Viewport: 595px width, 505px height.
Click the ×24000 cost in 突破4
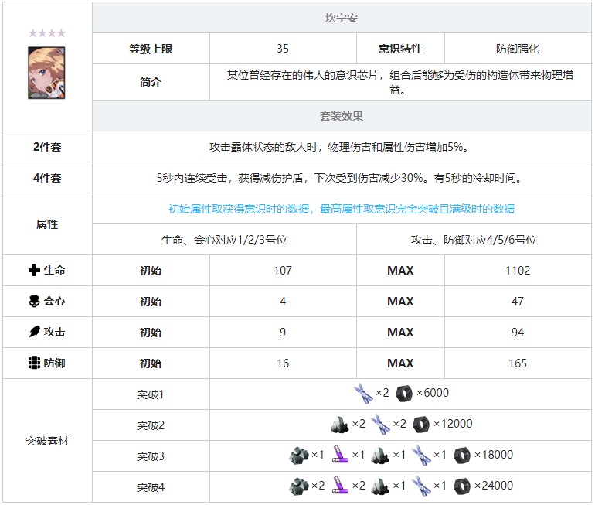(x=494, y=485)
